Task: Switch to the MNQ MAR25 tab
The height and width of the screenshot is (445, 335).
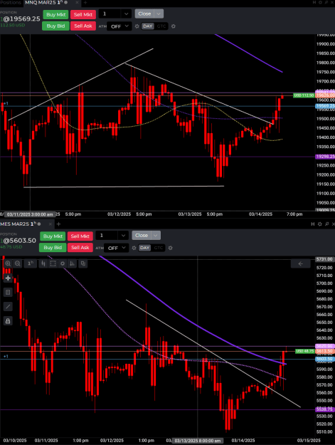Action: click(x=44, y=2)
